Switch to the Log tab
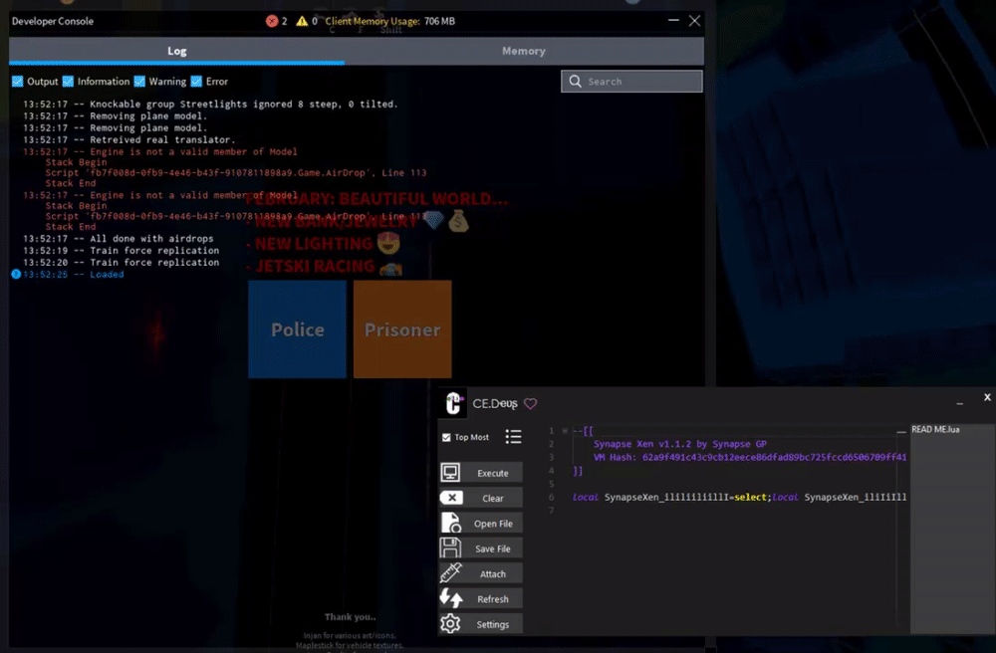This screenshot has height=653, width=996. click(x=176, y=51)
